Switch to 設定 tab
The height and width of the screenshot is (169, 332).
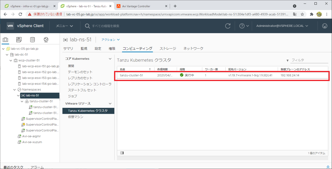click(x=98, y=49)
